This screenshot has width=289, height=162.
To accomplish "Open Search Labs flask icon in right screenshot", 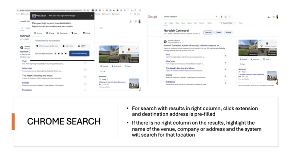I will click(x=269, y=17).
